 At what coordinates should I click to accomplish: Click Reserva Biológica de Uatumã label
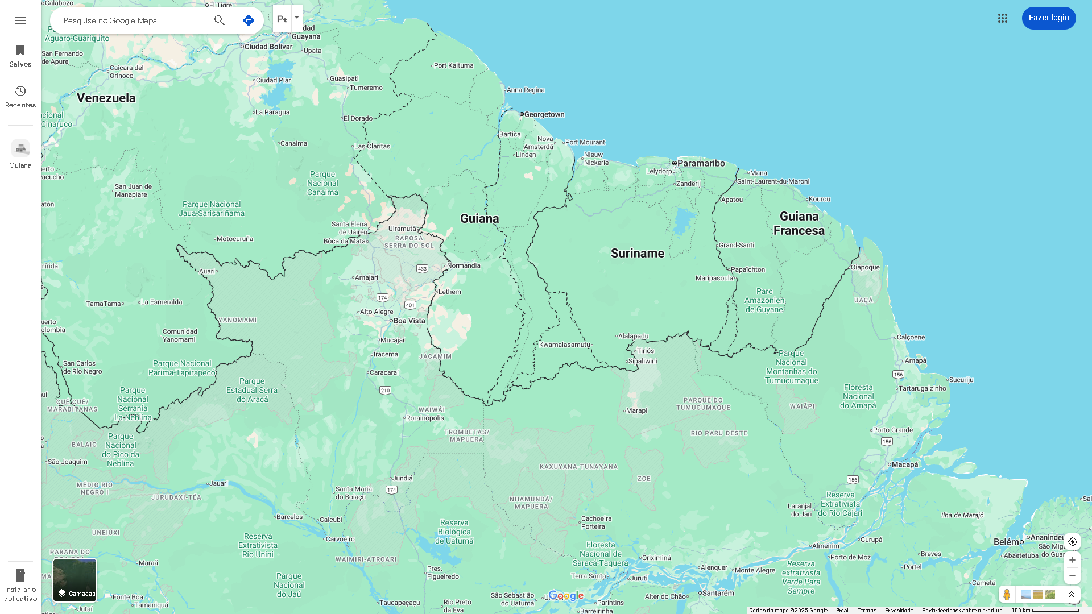454,532
